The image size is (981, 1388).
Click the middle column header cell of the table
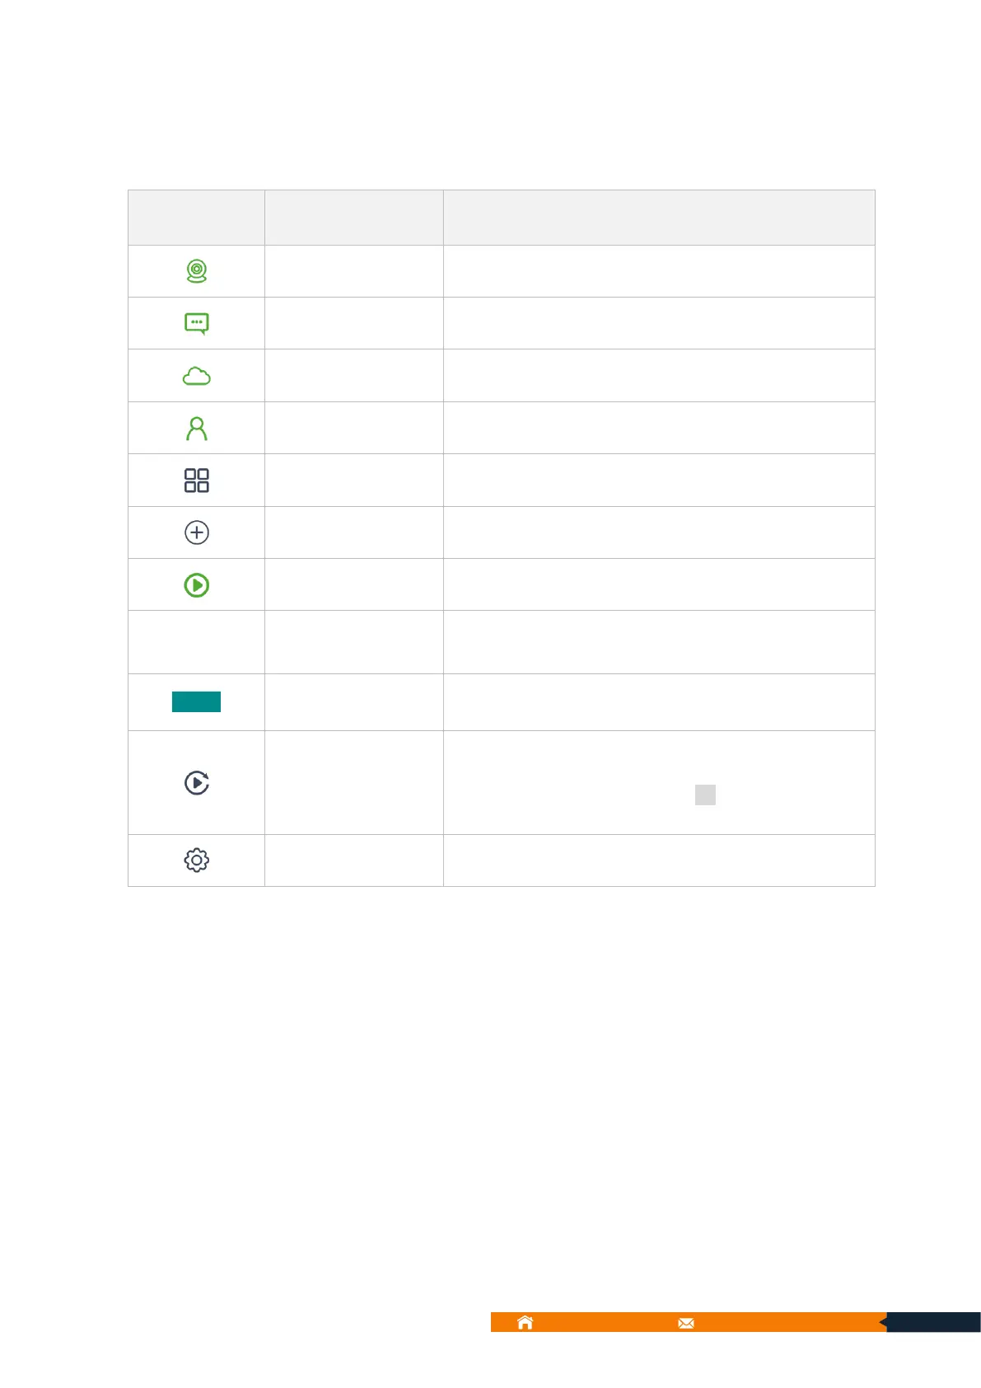coord(353,218)
